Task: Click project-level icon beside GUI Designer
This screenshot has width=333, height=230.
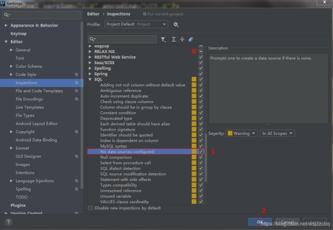Action: coord(77,156)
